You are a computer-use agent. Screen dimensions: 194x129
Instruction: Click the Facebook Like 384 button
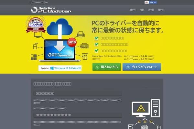tap(153, 2)
